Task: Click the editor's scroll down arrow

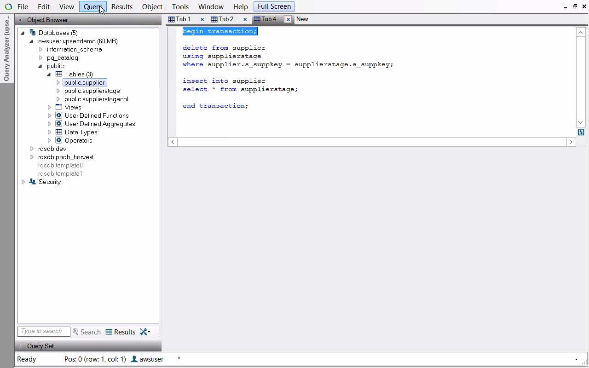Action: point(581,122)
